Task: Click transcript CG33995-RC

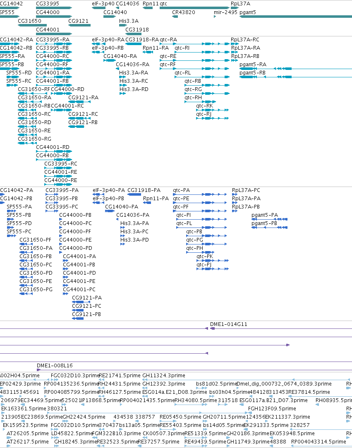Action: [x=58, y=168]
